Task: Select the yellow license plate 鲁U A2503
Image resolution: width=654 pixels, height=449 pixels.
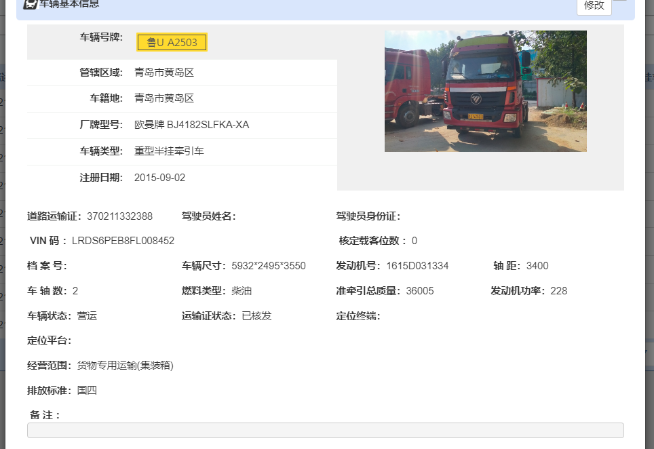Action: (172, 43)
